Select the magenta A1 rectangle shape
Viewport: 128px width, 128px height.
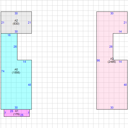pyautogui.click(x=17, y=113)
